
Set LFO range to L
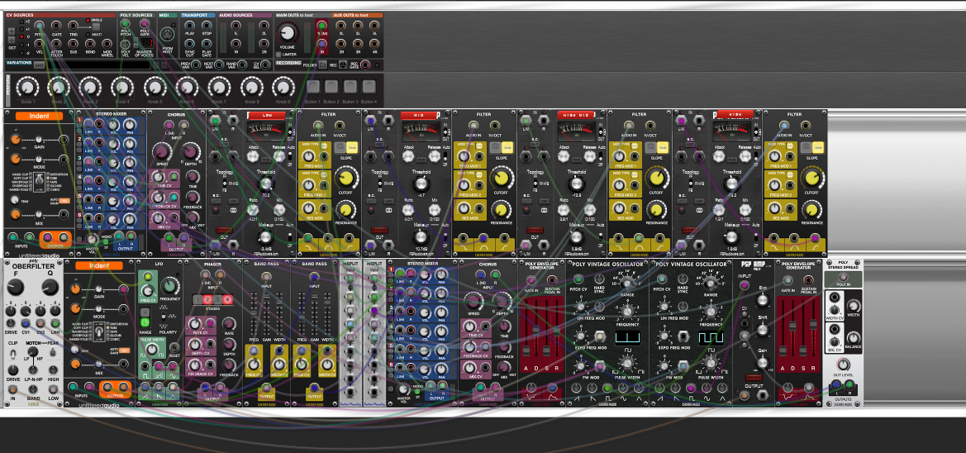click(145, 323)
